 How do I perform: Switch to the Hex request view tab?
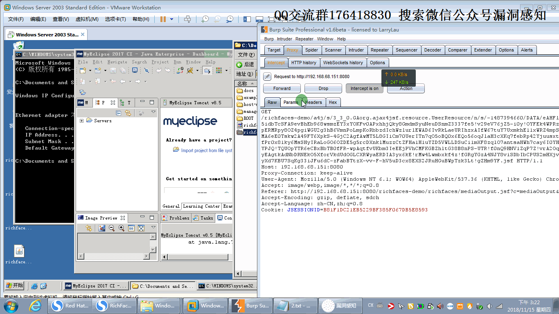(x=333, y=102)
